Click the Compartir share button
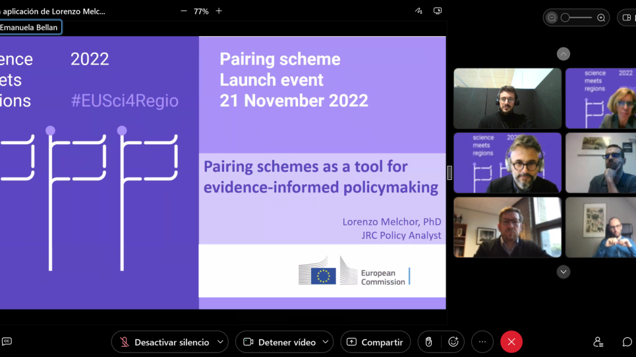This screenshot has width=636, height=357. point(375,342)
